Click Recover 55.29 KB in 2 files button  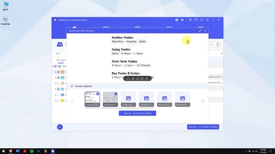pos(137,113)
